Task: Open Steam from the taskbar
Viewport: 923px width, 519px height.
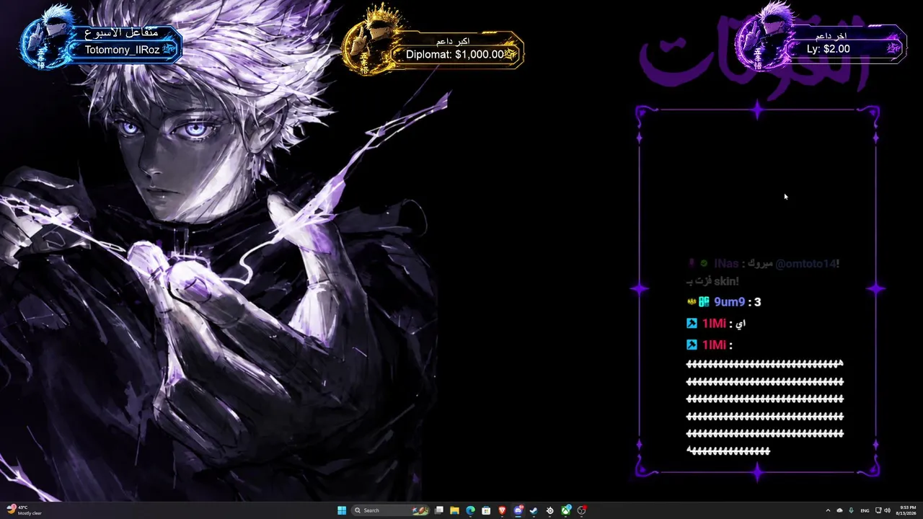Action: 534,510
